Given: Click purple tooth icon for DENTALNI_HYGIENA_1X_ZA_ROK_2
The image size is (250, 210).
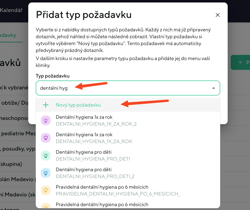Looking at the screenshot, I should (46, 120).
